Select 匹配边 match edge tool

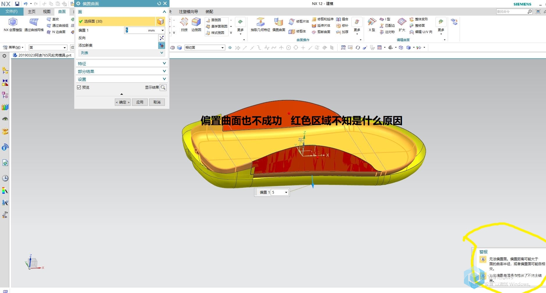click(x=387, y=26)
